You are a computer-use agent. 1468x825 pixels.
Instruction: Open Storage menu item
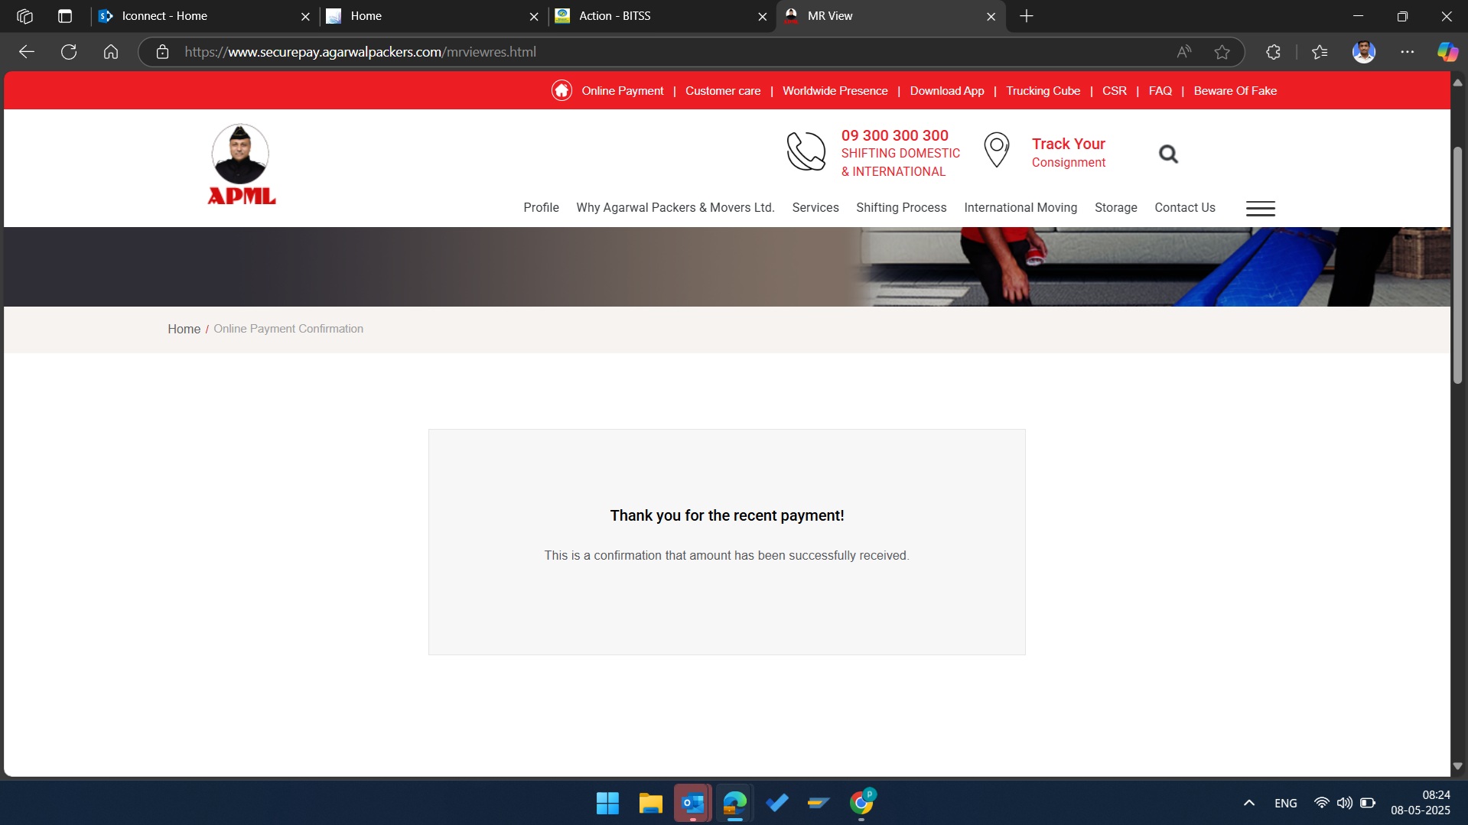(1115, 207)
